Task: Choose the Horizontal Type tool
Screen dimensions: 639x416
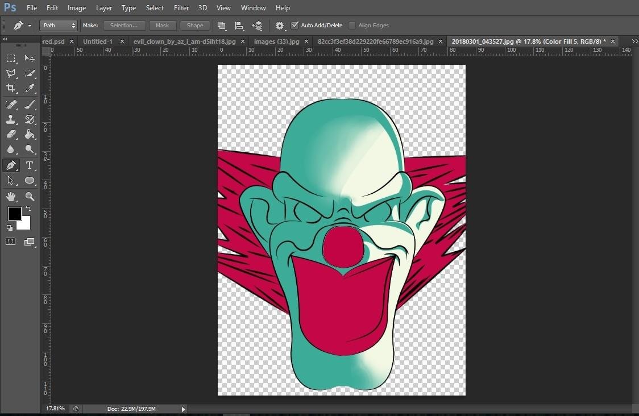Action: tap(30, 165)
